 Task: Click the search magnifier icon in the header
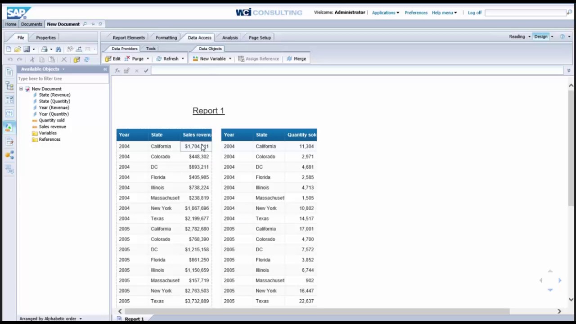click(x=569, y=13)
